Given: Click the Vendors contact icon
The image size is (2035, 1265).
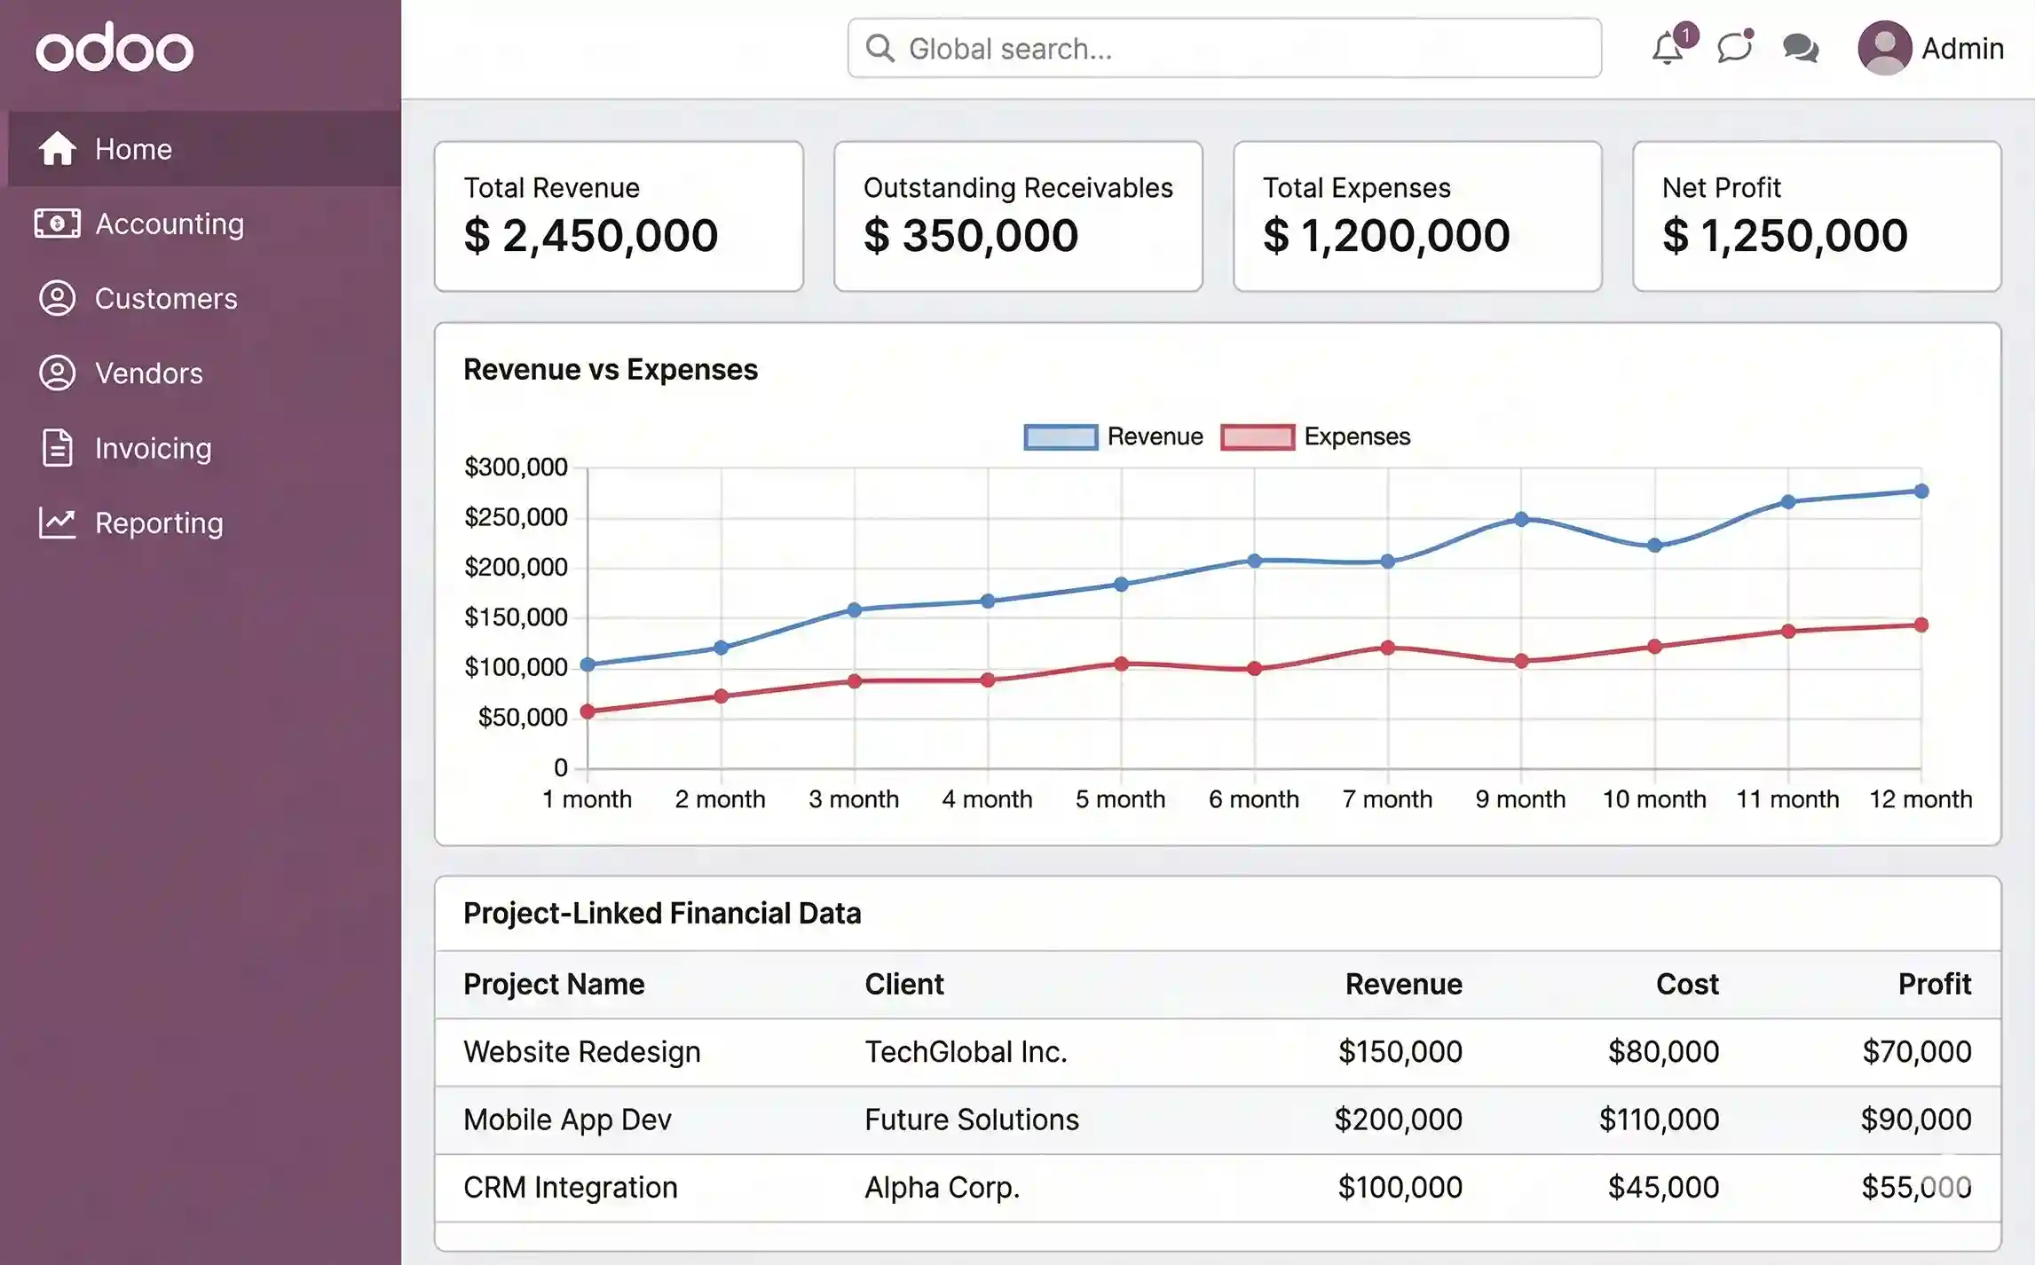Looking at the screenshot, I should click(x=58, y=373).
